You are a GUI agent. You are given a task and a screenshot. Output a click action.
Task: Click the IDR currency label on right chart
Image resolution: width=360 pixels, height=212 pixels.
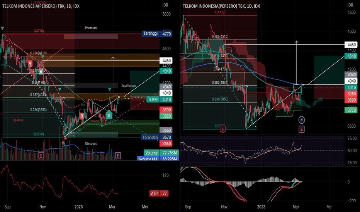pyautogui.click(x=350, y=5)
